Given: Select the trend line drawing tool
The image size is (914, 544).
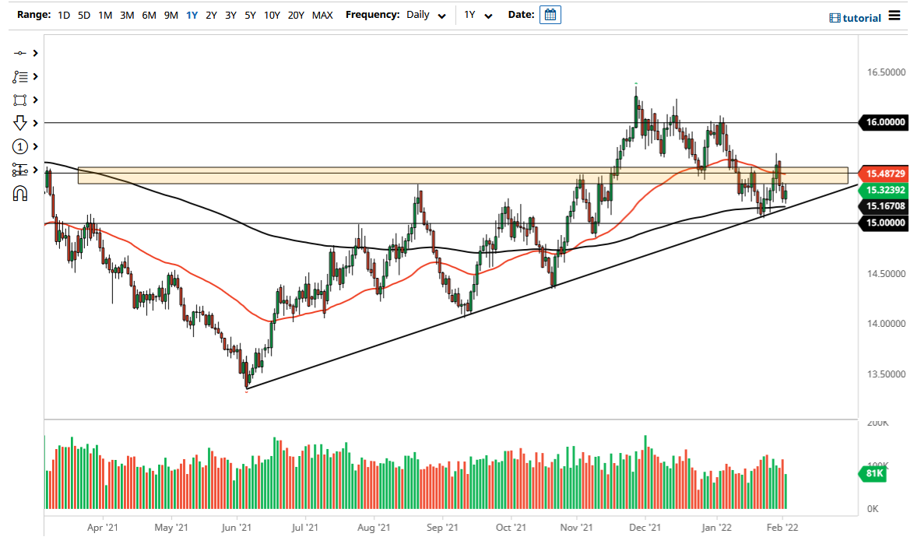Looking at the screenshot, I should tap(19, 53).
